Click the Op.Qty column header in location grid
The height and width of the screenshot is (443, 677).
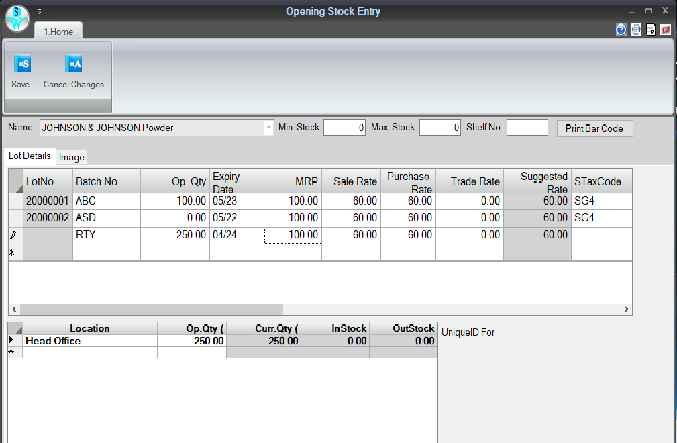coord(192,328)
